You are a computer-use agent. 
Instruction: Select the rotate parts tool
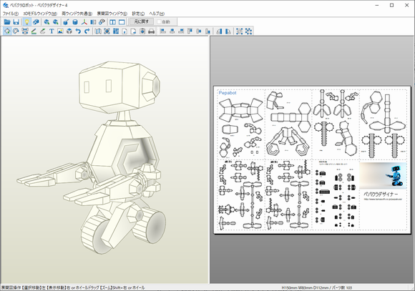(16, 31)
